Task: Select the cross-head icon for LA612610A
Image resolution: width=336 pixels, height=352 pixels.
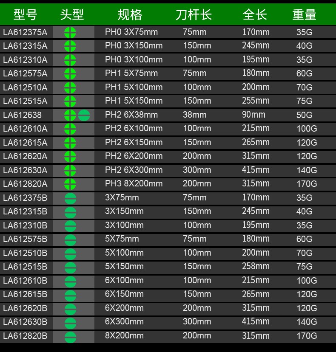Action: [70, 129]
